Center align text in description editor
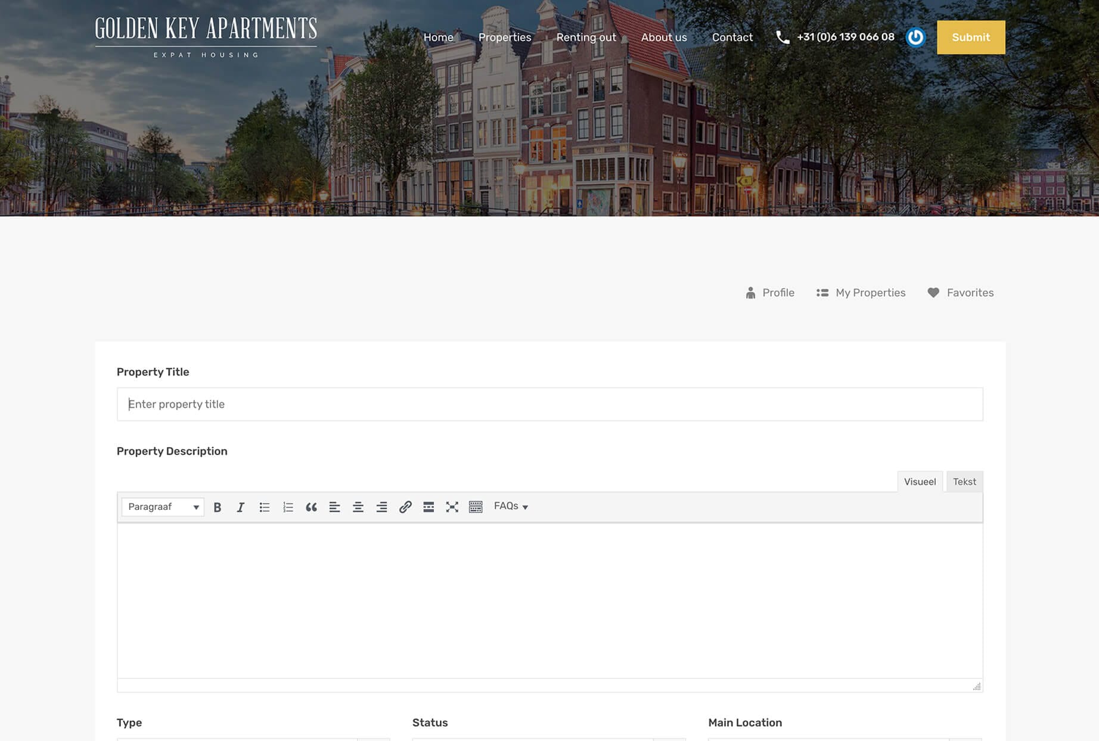This screenshot has height=741, width=1099. click(358, 507)
